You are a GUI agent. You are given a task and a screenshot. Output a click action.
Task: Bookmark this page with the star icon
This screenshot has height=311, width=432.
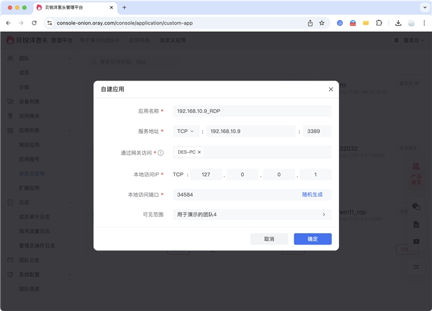pos(322,23)
